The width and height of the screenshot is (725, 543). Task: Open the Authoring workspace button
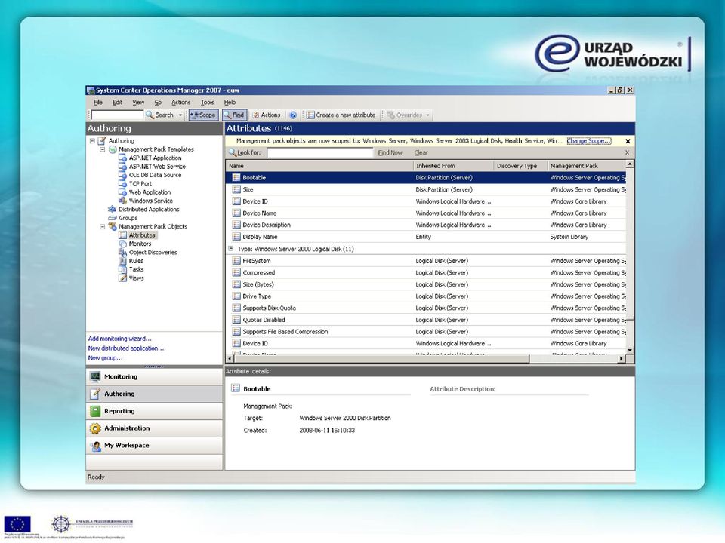[154, 394]
